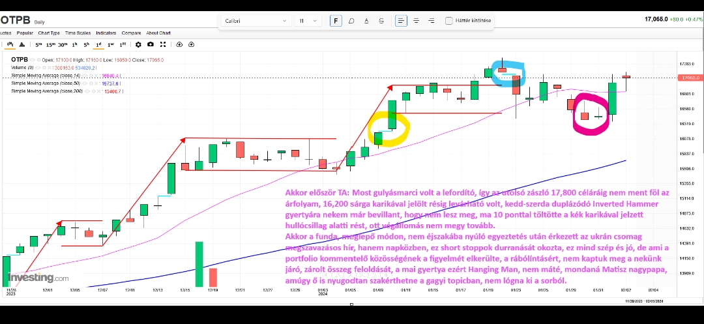Toggle bold F formatting button
The width and height of the screenshot is (704, 324).
[x=336, y=21]
